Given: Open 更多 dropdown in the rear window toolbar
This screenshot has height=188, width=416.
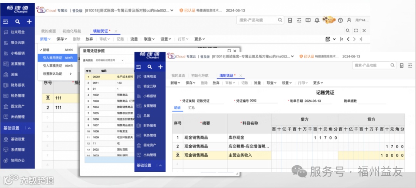Looking at the screenshot, I should click(x=200, y=39).
